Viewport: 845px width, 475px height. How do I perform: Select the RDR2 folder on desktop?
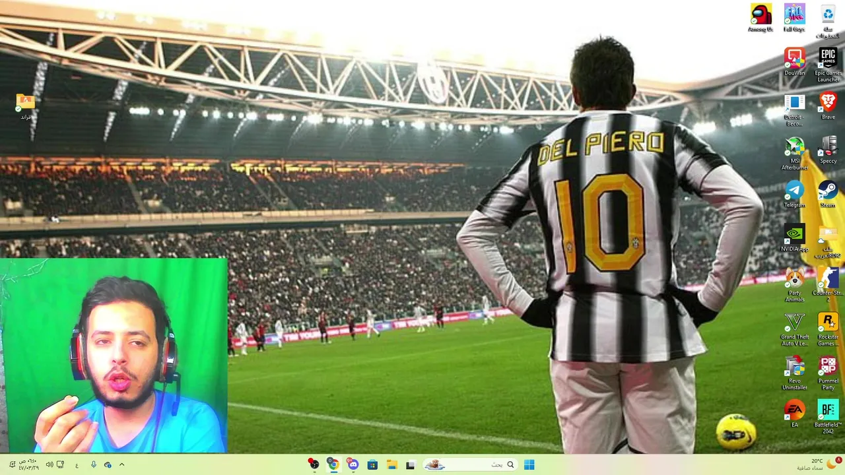pyautogui.click(x=828, y=241)
